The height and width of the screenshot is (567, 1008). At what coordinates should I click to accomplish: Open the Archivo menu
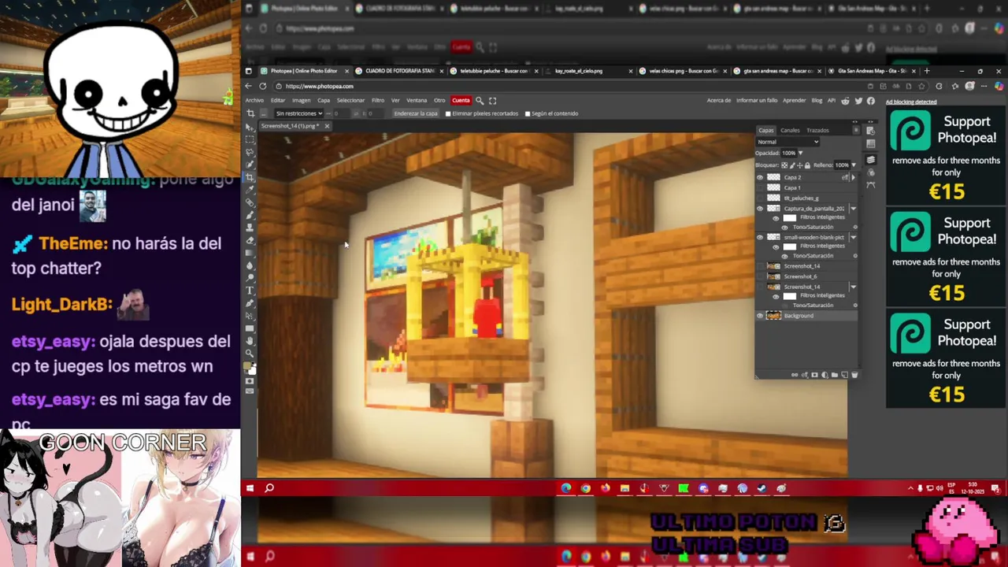254,100
